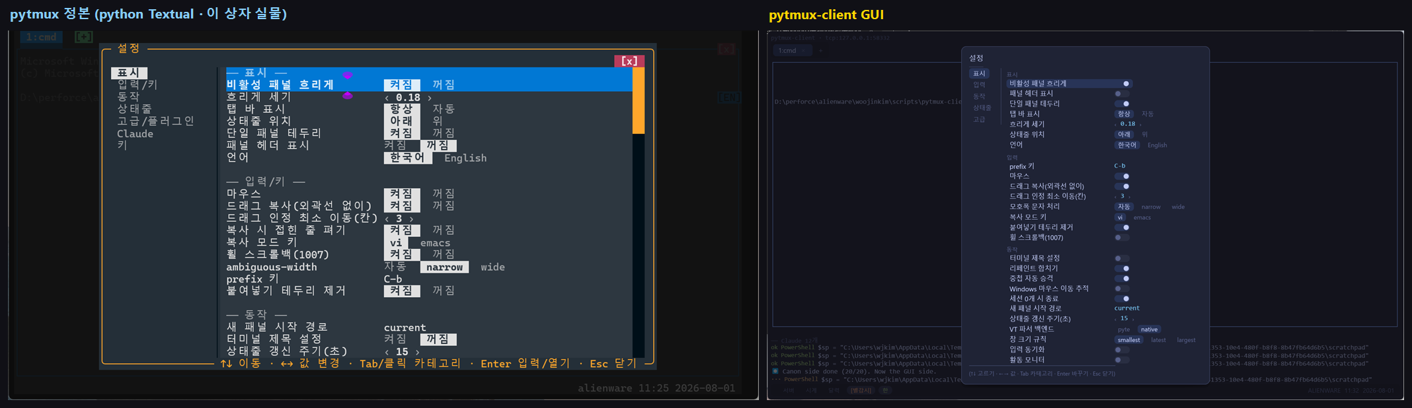Increase 흐리게 세기 value in Textual dialog

[x=430, y=98]
